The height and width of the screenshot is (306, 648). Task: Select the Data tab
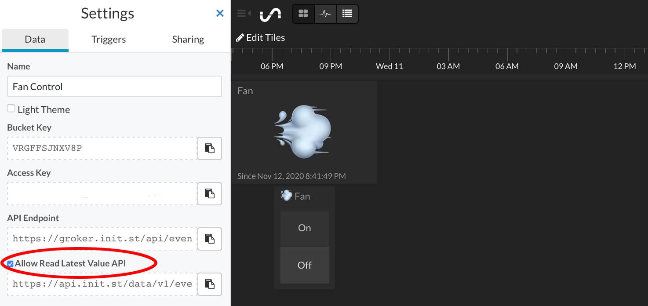point(35,40)
